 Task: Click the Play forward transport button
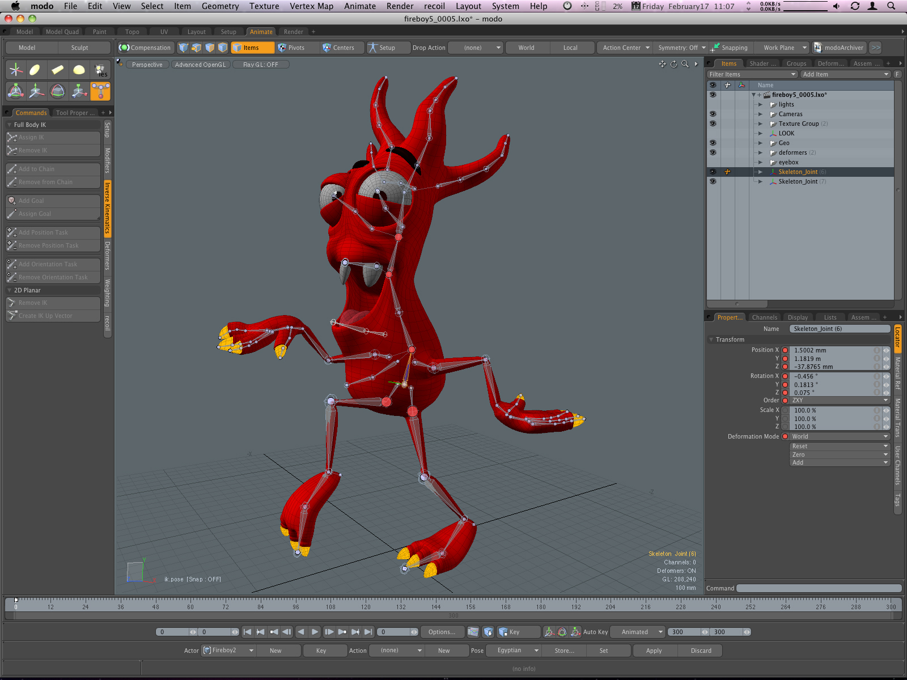click(315, 632)
